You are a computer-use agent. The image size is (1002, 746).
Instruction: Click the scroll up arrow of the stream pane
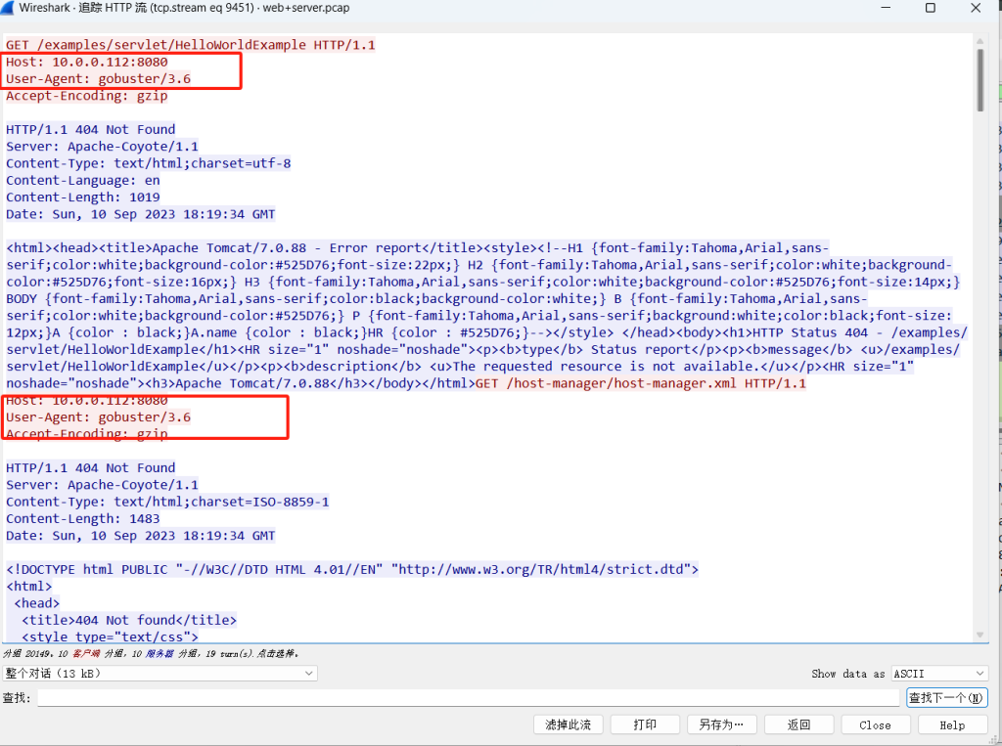tap(980, 41)
